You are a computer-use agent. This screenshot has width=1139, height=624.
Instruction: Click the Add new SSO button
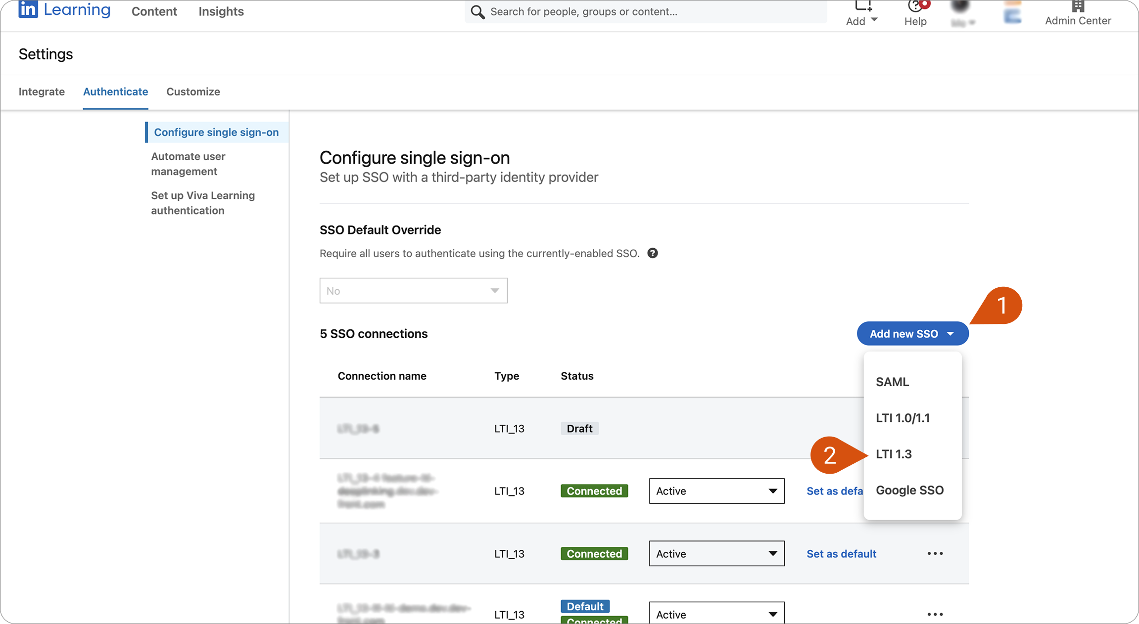pyautogui.click(x=913, y=334)
